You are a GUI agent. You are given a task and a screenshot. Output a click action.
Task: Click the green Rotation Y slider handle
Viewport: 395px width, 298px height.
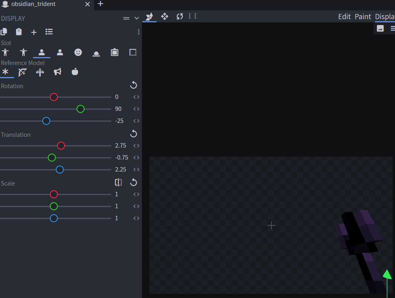tap(81, 109)
